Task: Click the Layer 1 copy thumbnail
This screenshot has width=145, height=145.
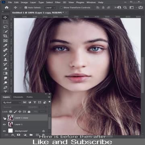Action: tap(10, 118)
